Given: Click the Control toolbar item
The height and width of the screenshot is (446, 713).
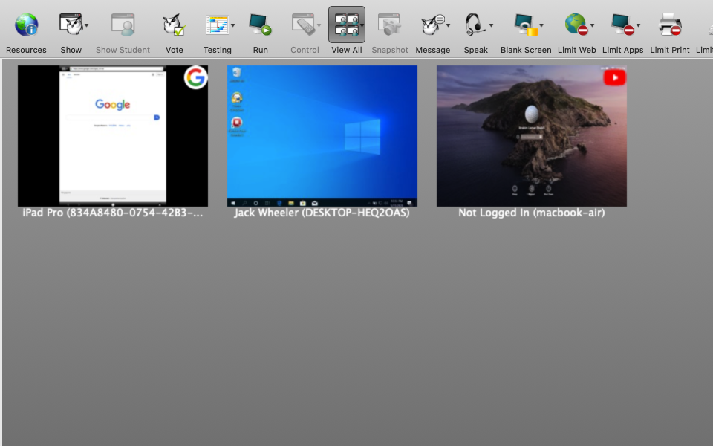Looking at the screenshot, I should (303, 26).
